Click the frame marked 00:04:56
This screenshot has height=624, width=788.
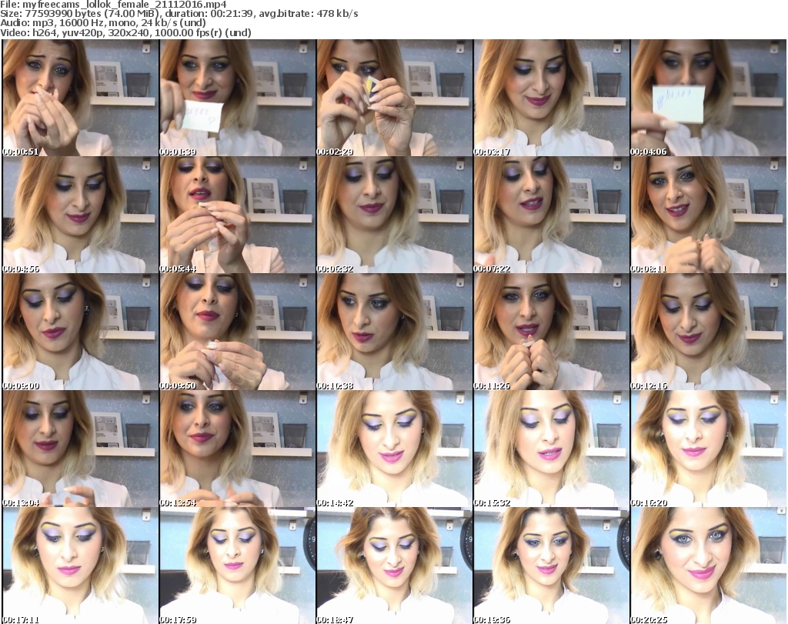(x=80, y=215)
